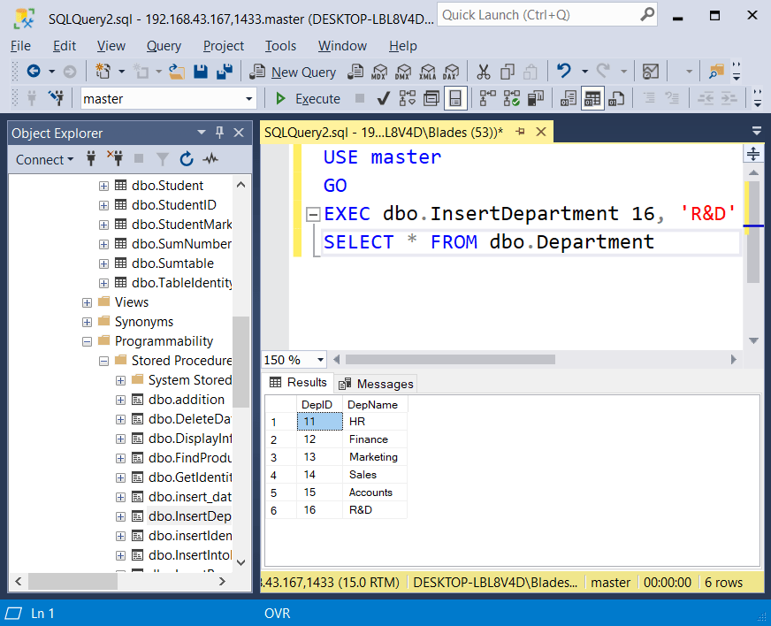Collapse the Programmability folder
The image size is (771, 626).
[x=87, y=340]
